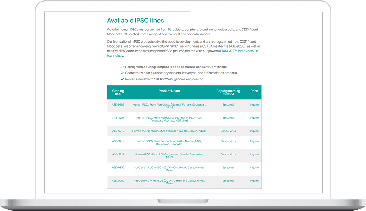Image resolution: width=366 pixels, height=211 pixels.
Task: Open catalog ID ASE-9216
Action: (x=118, y=141)
